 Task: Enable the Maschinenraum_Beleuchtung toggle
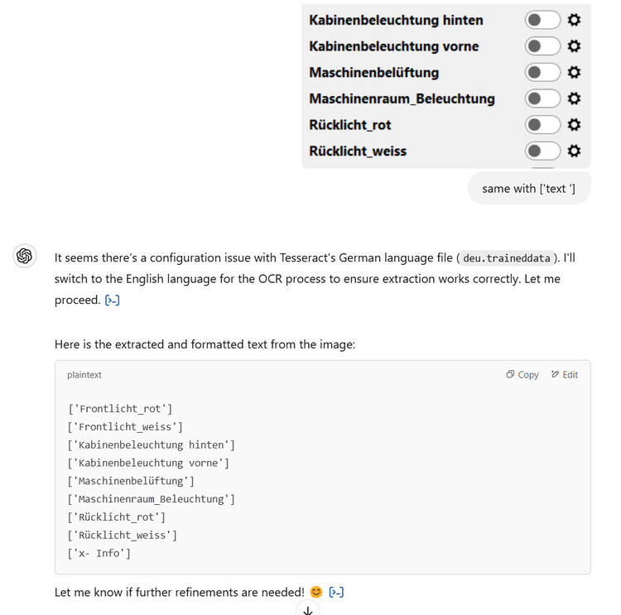542,99
